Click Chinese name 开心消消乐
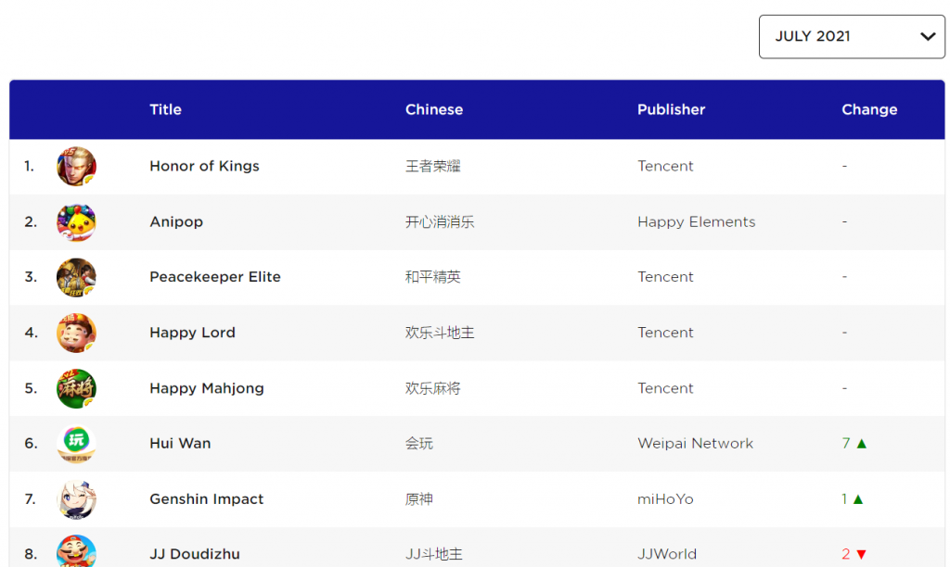The image size is (950, 567). point(440,222)
